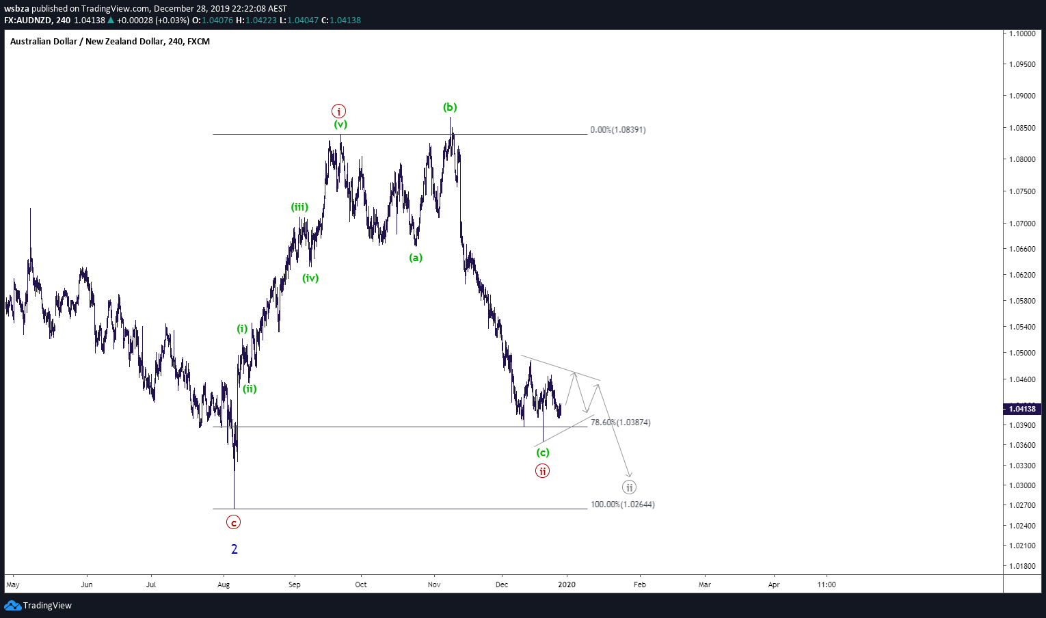Click the 1.03300 price axis label

coord(1022,466)
